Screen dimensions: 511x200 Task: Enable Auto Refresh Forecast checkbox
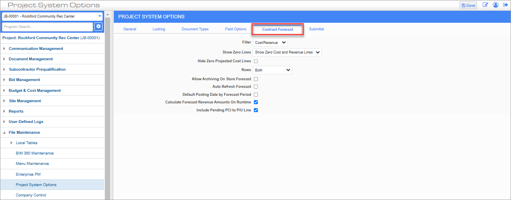(x=256, y=87)
